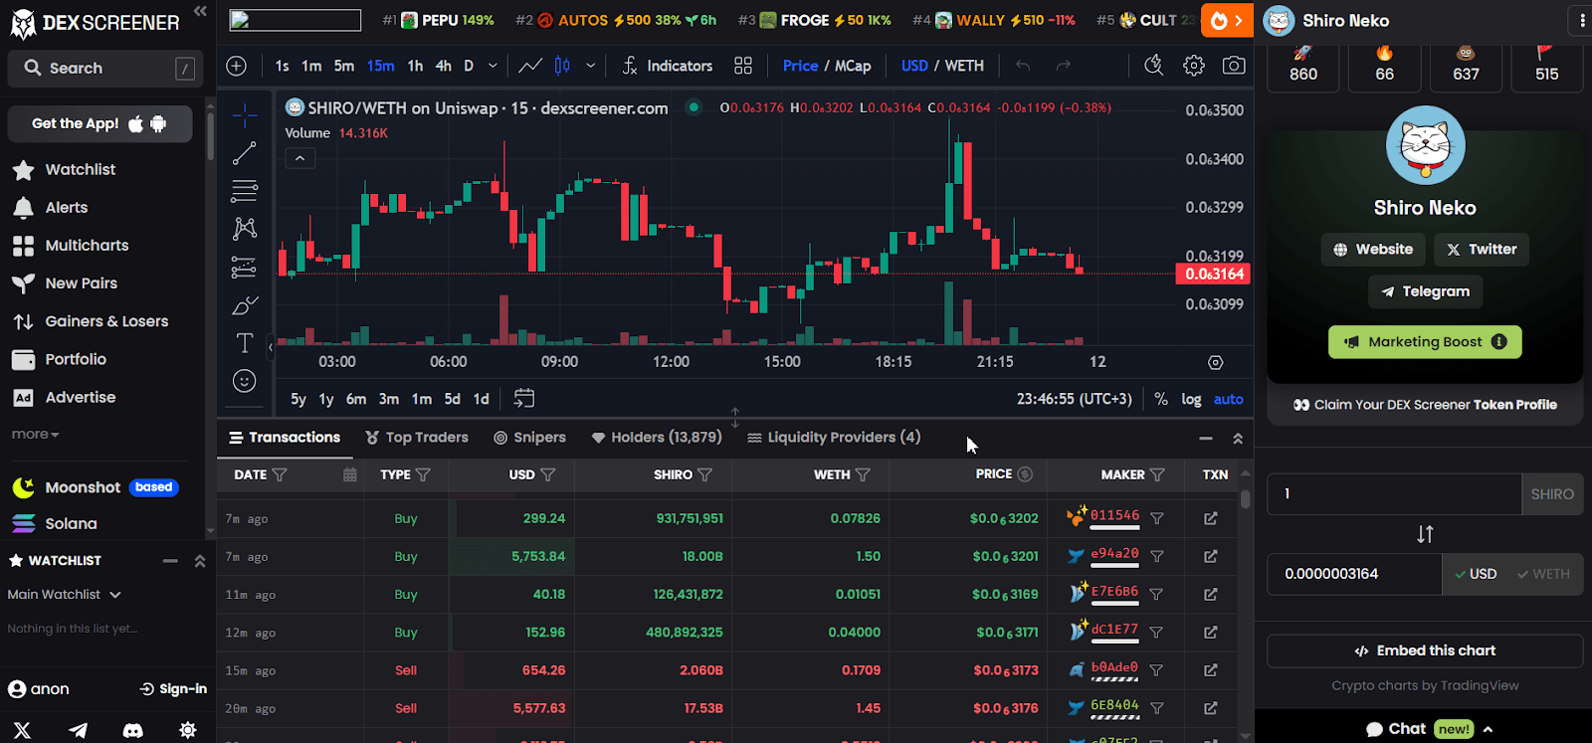The height and width of the screenshot is (743, 1592).
Task: Click the add symbol compare plus icon
Action: [237, 66]
